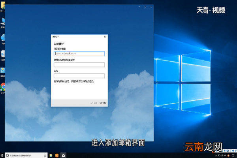The image size is (237, 158).
Task: Open the Action Center notifications icon
Action: [233, 155]
